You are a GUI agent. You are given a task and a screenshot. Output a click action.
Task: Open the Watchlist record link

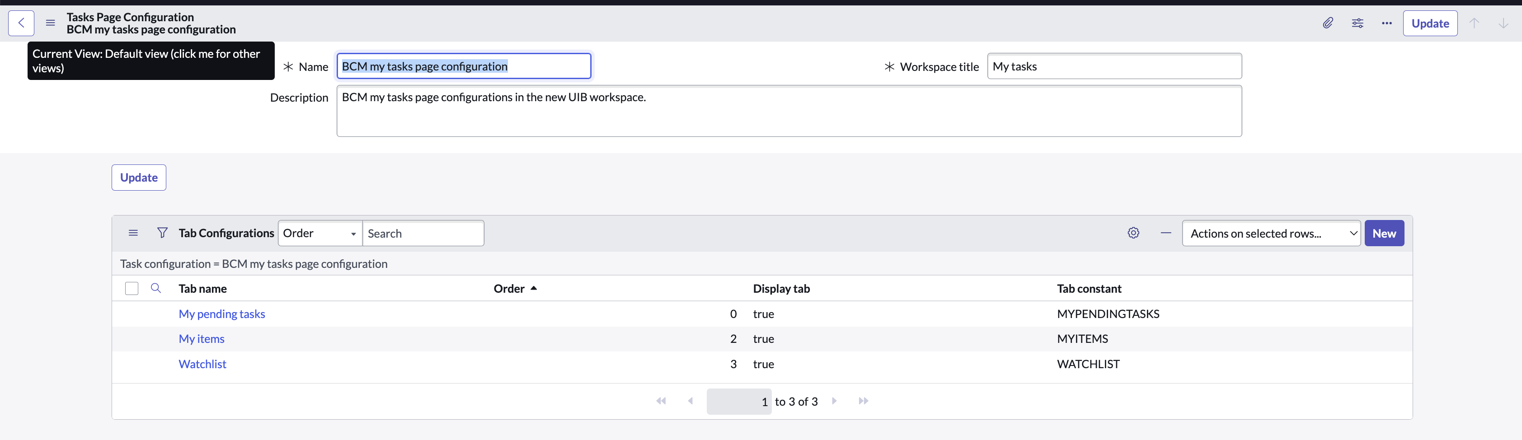coord(202,364)
